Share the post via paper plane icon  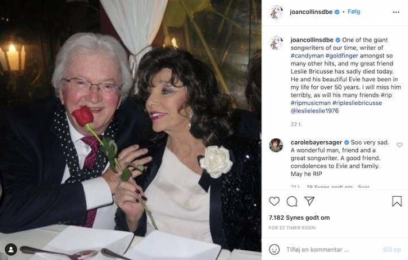[309, 201]
